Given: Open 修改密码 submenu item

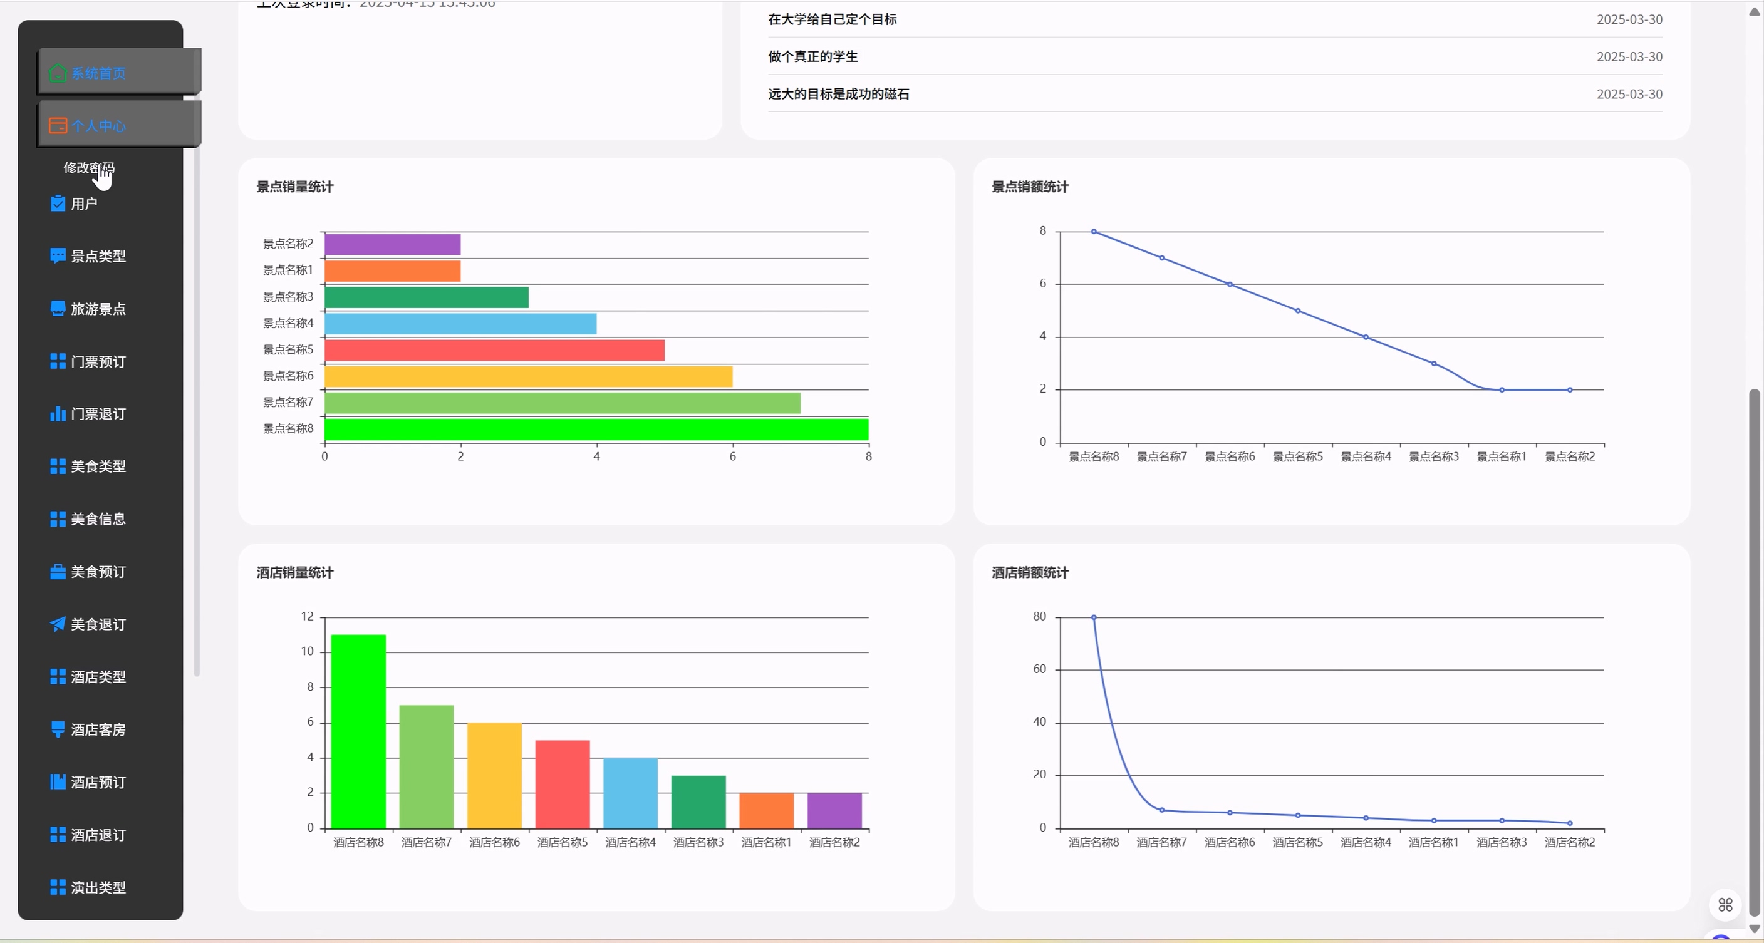Looking at the screenshot, I should (x=89, y=168).
